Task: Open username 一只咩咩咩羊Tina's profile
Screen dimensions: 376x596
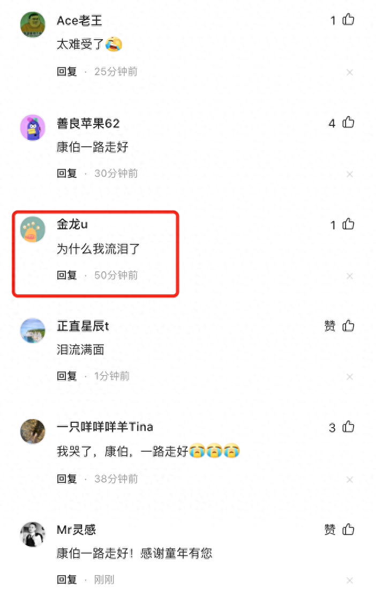Action: click(x=105, y=427)
